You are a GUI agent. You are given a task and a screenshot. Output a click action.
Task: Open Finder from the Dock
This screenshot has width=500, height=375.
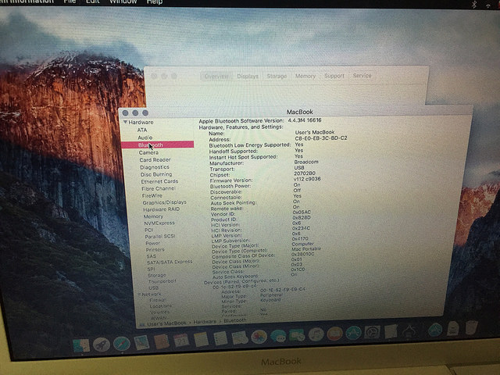click(x=81, y=345)
